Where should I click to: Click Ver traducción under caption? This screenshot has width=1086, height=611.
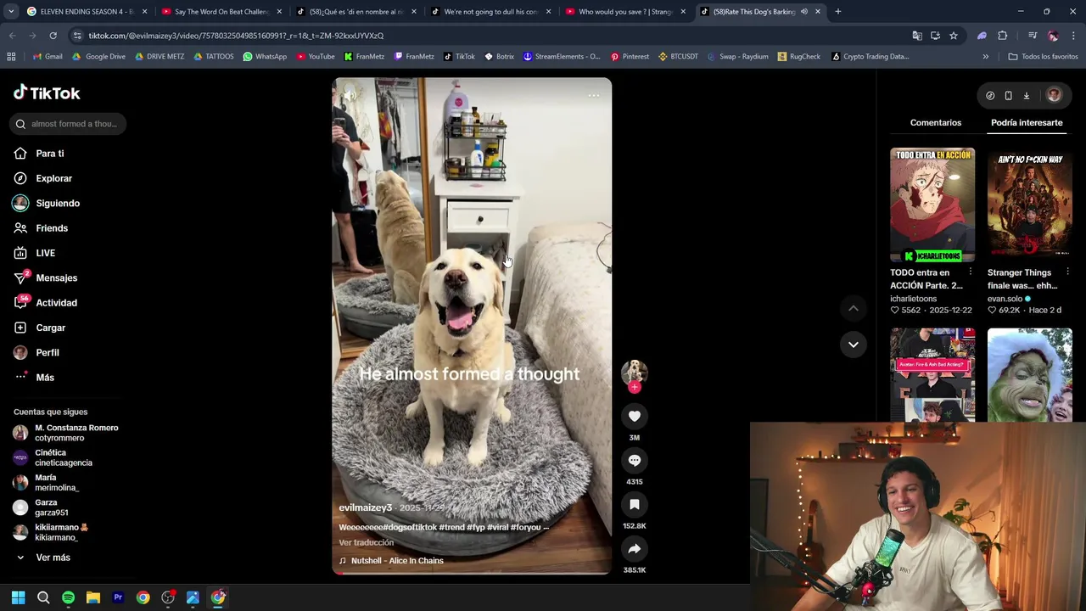[367, 543]
